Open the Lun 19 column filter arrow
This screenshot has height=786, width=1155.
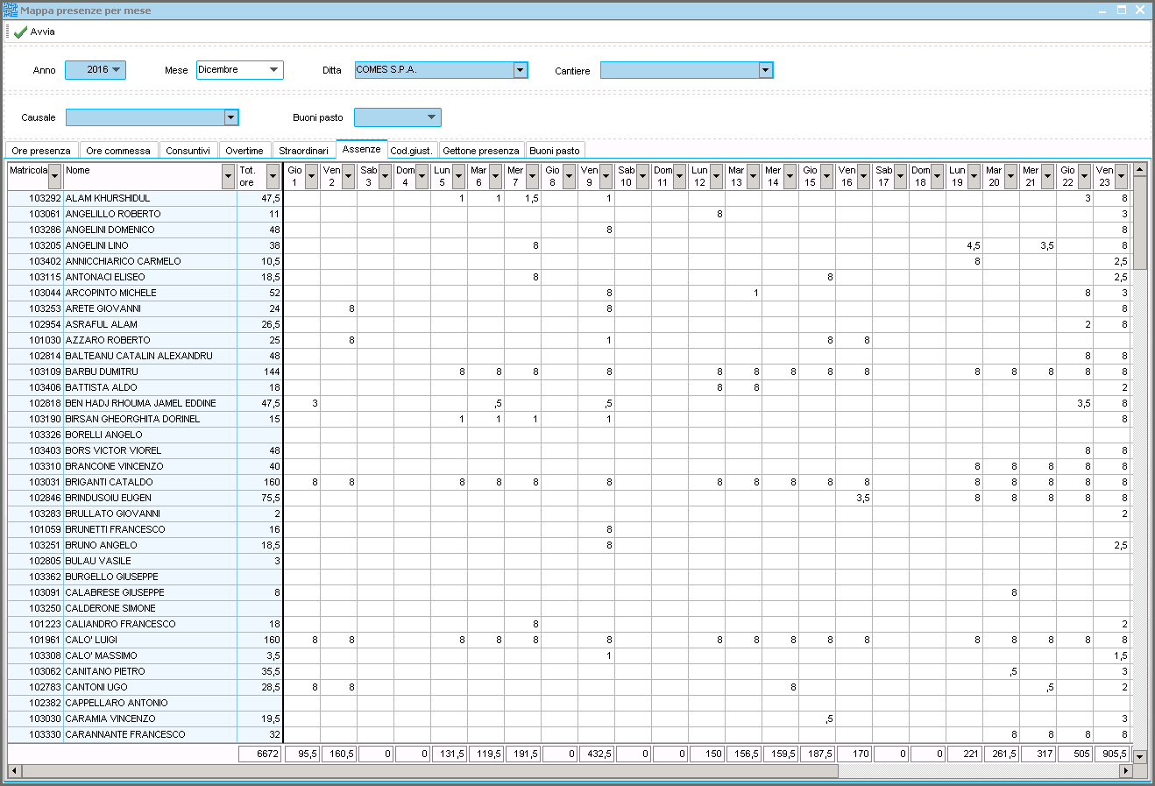[x=974, y=176]
